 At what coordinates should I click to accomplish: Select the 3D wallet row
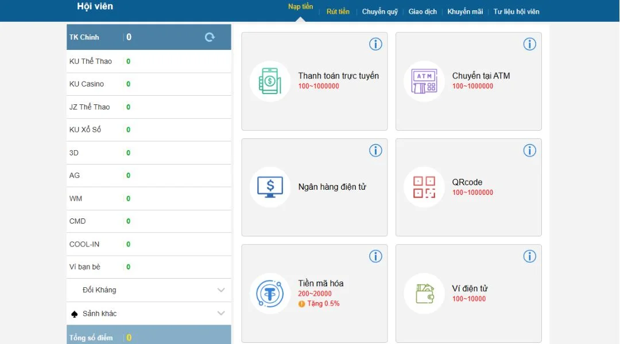point(149,153)
